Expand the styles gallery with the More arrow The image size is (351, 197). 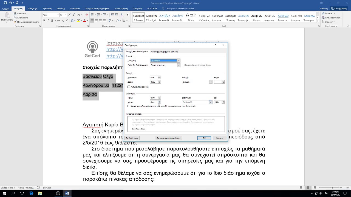(318, 21)
